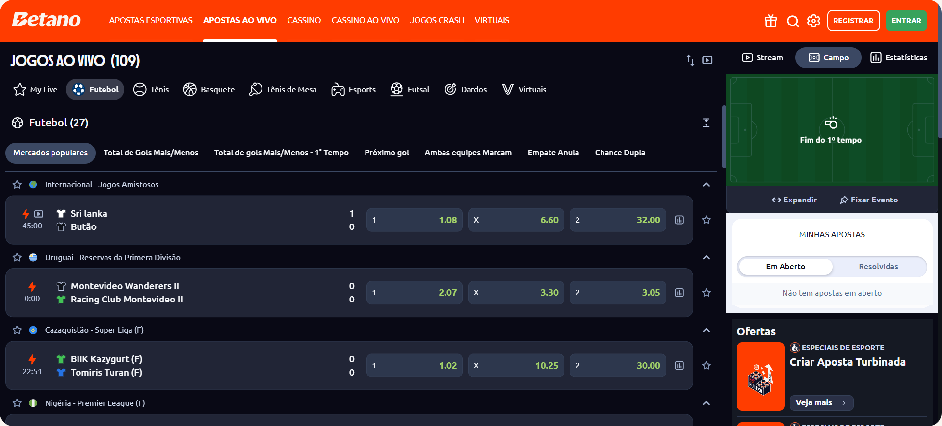
Task: Choose Chance Dupla market
Action: click(620, 152)
